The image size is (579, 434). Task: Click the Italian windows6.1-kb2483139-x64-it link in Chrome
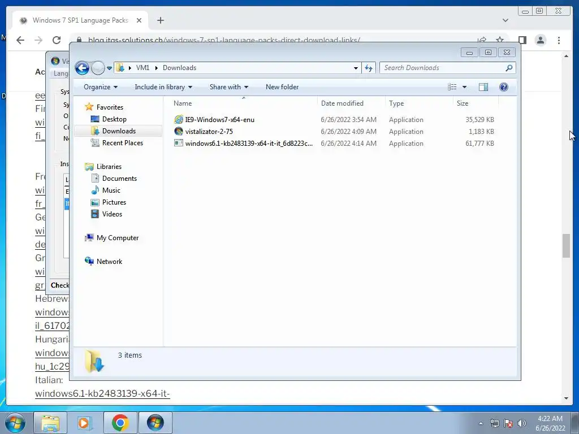(102, 394)
